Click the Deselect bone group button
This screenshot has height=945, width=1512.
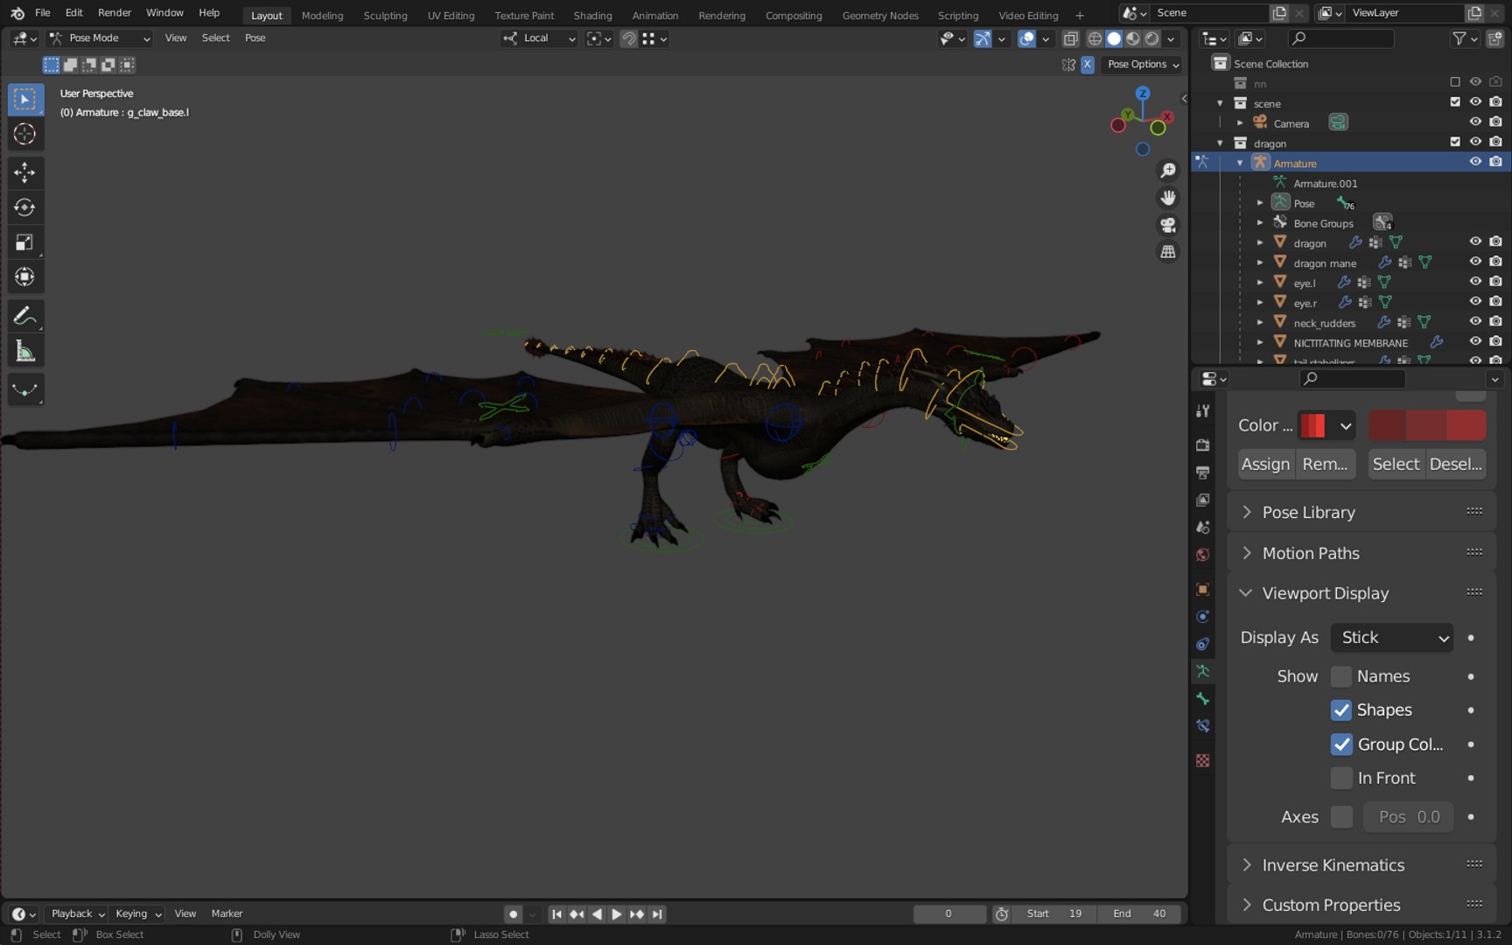pyautogui.click(x=1455, y=464)
